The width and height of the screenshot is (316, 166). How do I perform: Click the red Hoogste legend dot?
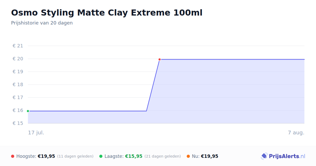pyautogui.click(x=13, y=156)
